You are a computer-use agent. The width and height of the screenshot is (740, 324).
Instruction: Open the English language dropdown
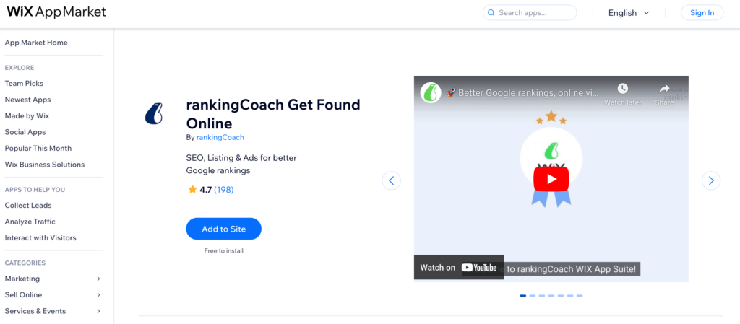(629, 13)
